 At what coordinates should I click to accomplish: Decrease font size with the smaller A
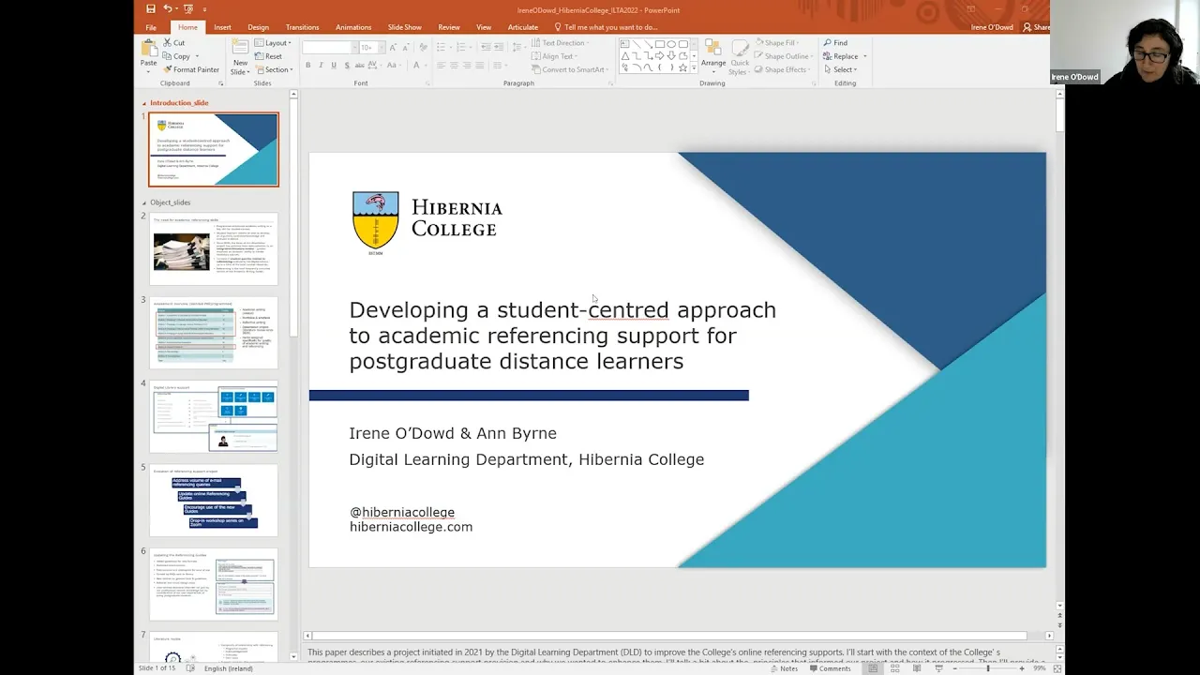[x=406, y=48]
